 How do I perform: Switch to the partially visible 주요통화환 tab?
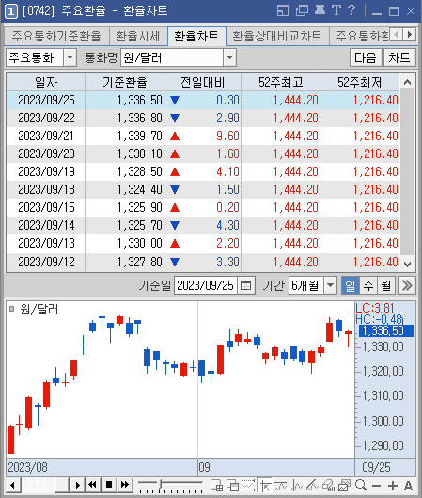360,36
